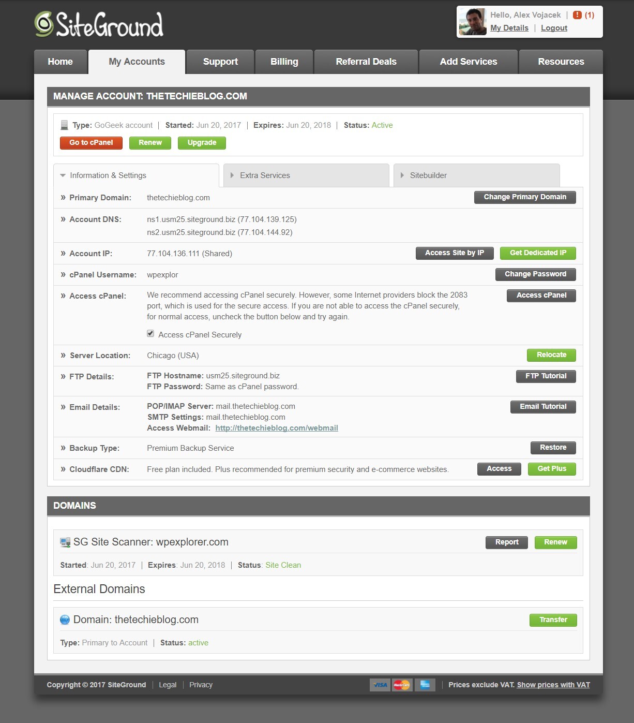Switch to the Billing tab
Viewport: 634px width, 723px height.
(x=284, y=62)
